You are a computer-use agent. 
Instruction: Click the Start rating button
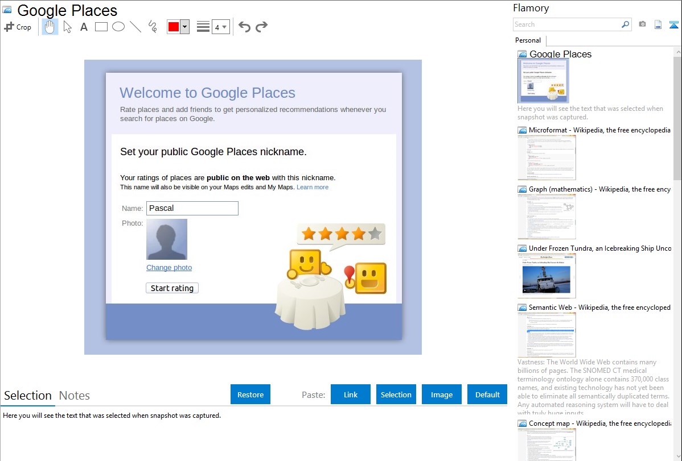(x=172, y=288)
